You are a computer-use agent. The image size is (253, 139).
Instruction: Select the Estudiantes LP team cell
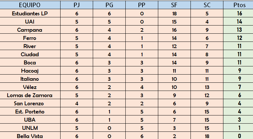click(30, 13)
